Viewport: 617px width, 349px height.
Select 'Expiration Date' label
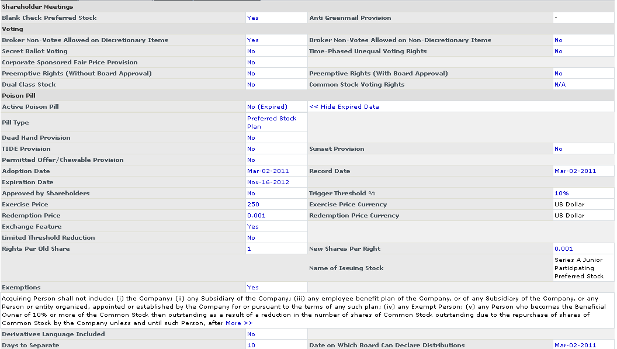pyautogui.click(x=27, y=182)
